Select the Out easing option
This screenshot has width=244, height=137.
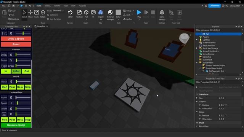(x=27, y=71)
